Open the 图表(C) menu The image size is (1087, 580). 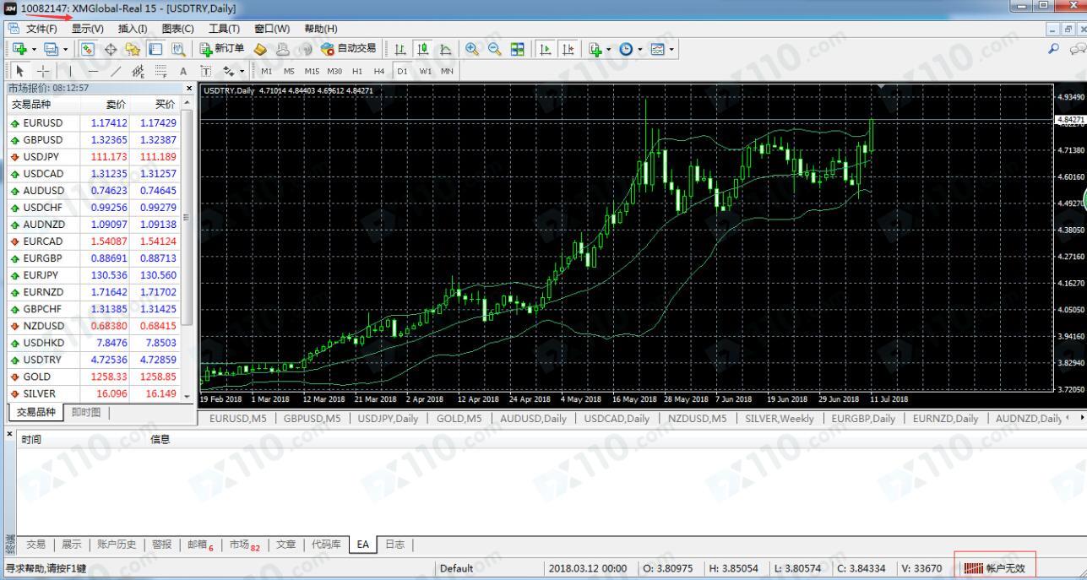(x=177, y=29)
